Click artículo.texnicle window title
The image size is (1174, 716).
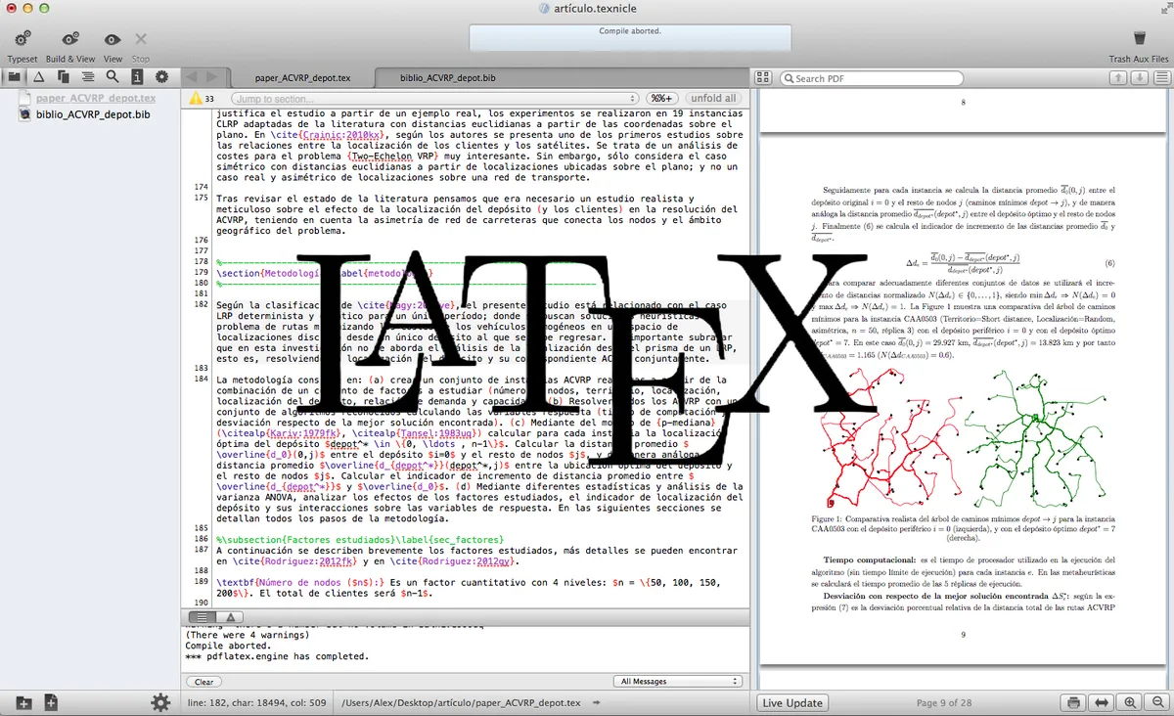coord(594,8)
